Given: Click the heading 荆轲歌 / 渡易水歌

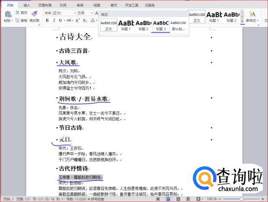Looking at the screenshot, I should (x=83, y=99).
